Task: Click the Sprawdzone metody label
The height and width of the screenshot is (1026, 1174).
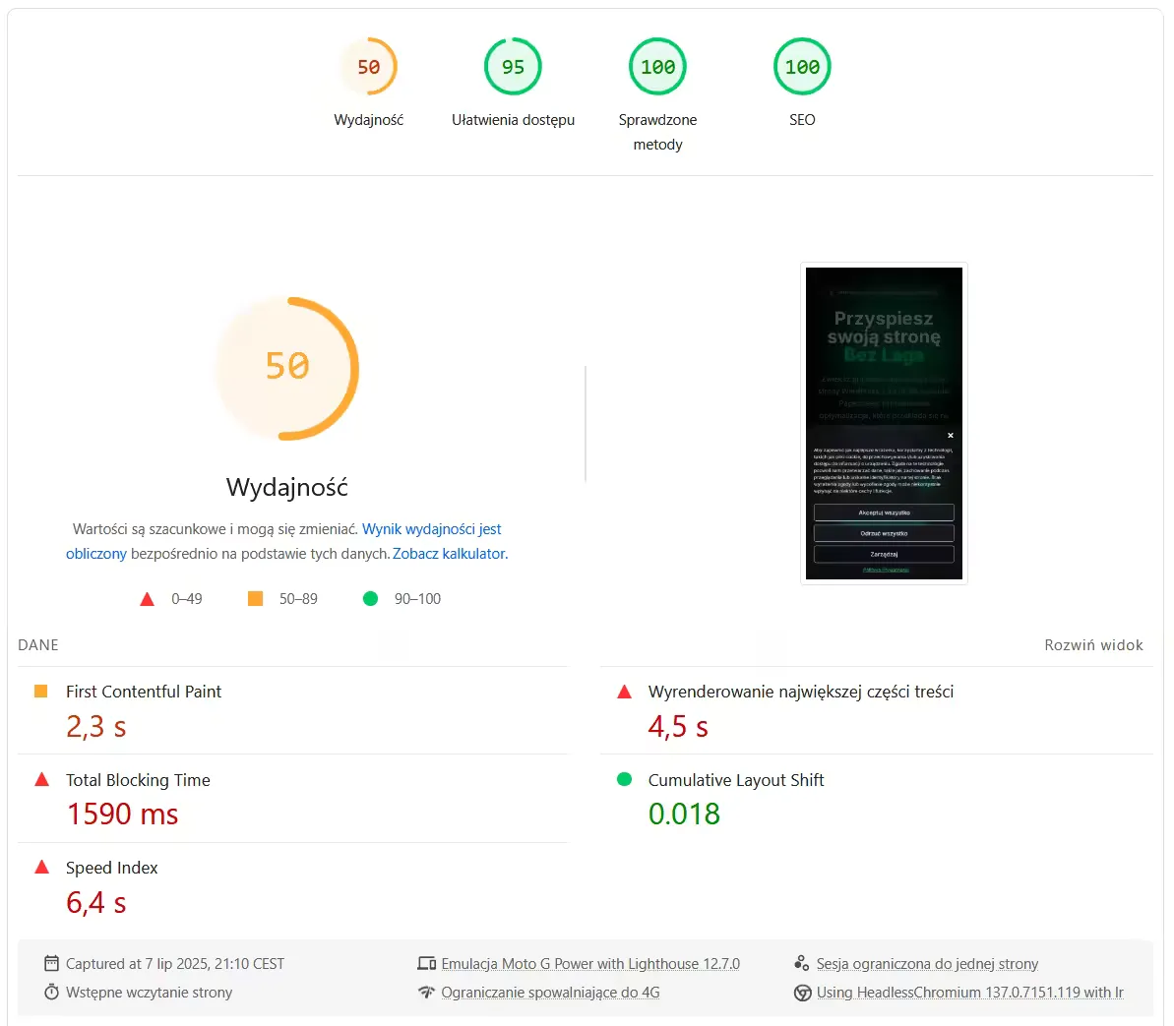Action: [x=657, y=132]
